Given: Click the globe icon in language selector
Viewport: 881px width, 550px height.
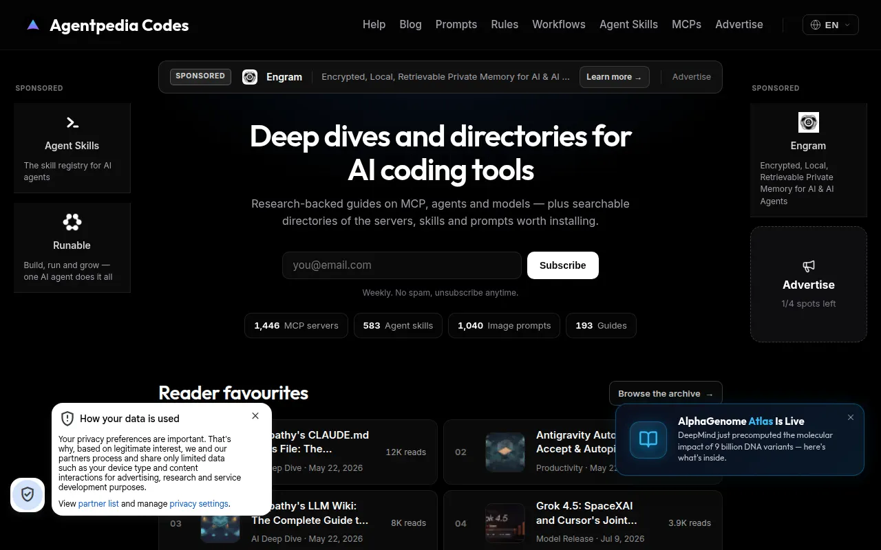Looking at the screenshot, I should pos(816,25).
